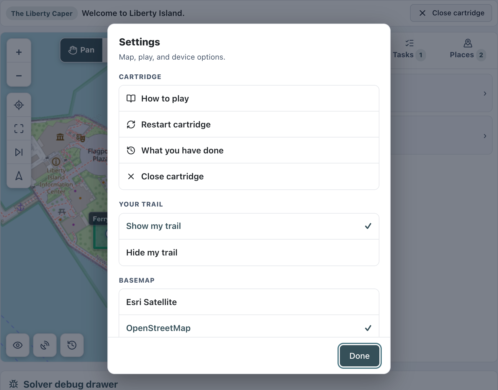The height and width of the screenshot is (390, 498).
Task: Select Show my trail option
Action: [x=249, y=226]
